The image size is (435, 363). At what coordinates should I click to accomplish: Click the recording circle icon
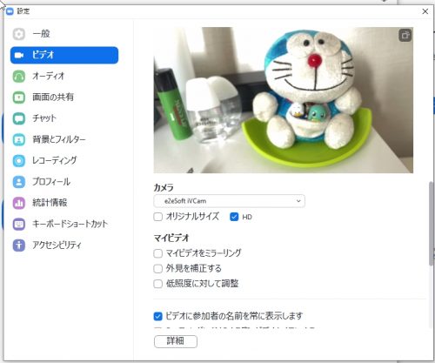19,160
